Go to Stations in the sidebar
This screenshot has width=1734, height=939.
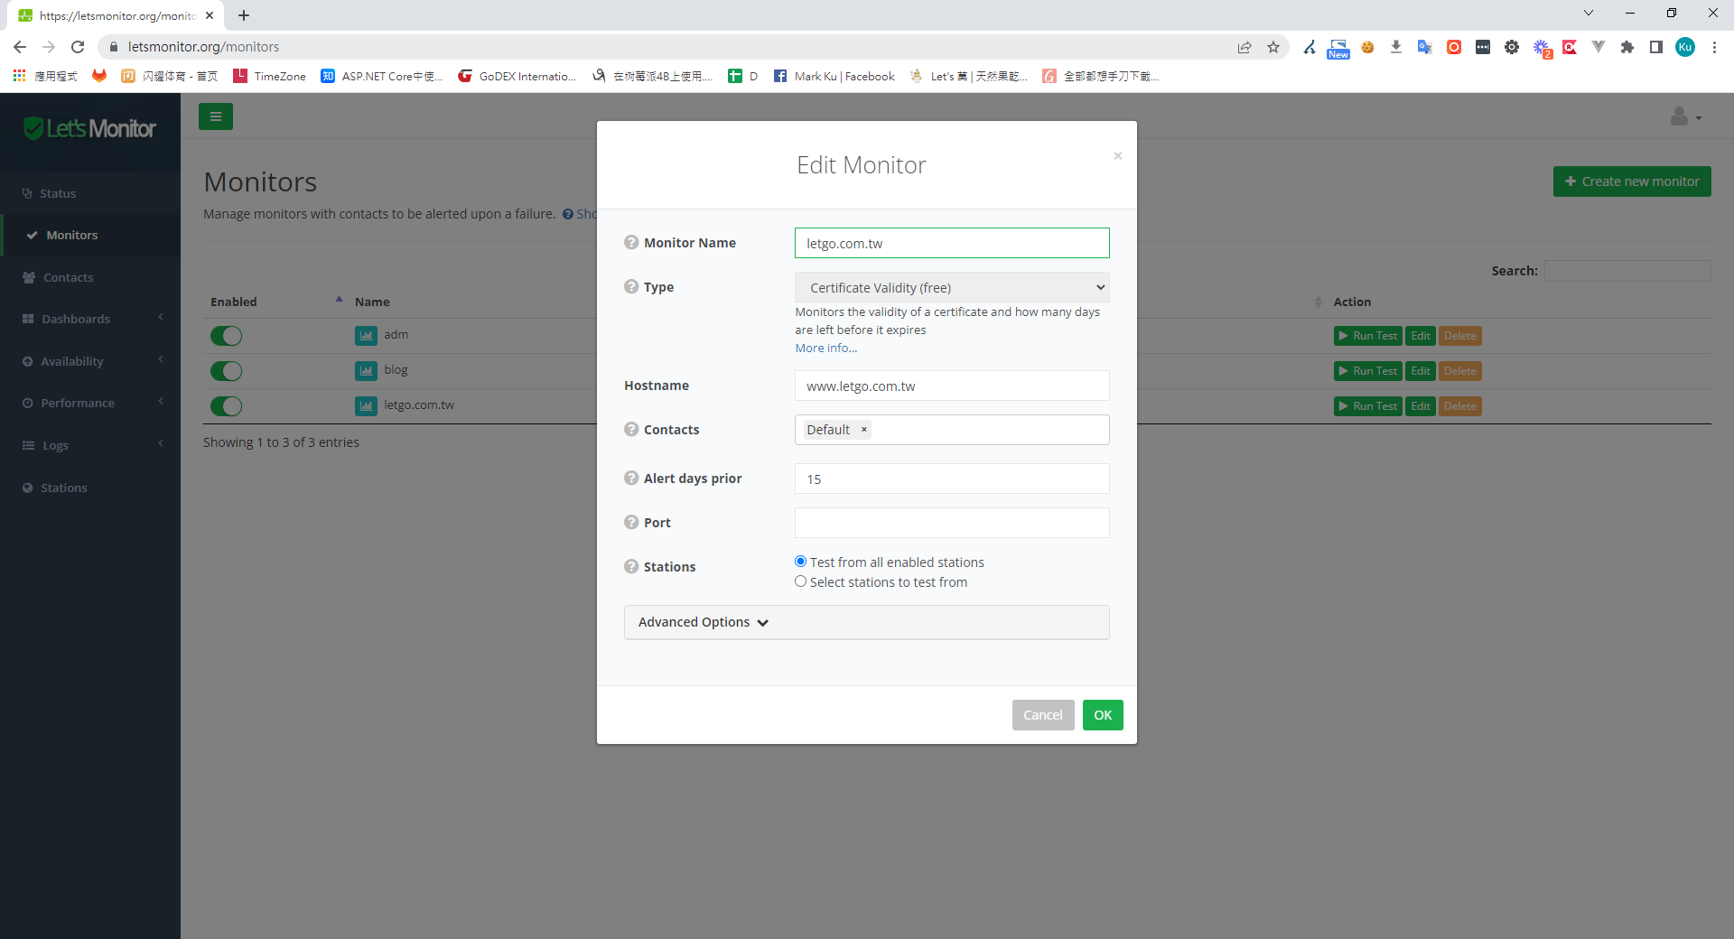pos(63,488)
